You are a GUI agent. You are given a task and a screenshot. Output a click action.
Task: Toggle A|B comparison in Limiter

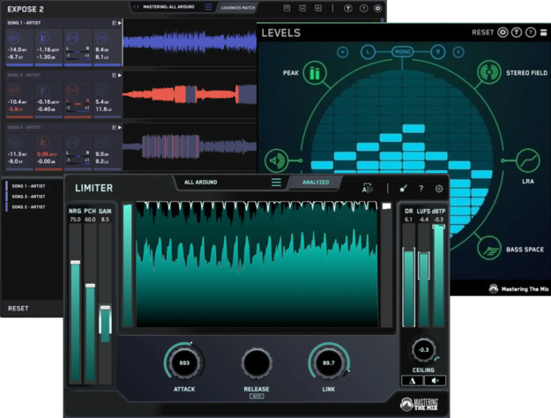pos(368,188)
